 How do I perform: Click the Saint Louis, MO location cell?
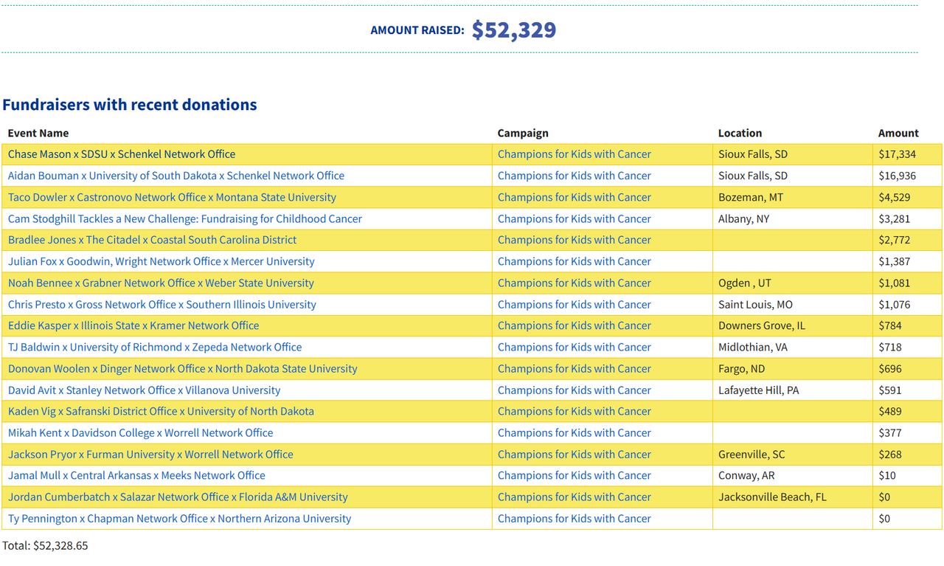click(793, 304)
